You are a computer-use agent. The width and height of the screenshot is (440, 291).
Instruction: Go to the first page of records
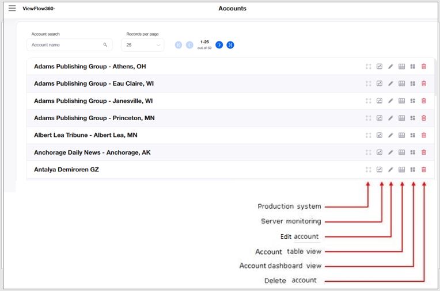click(179, 45)
